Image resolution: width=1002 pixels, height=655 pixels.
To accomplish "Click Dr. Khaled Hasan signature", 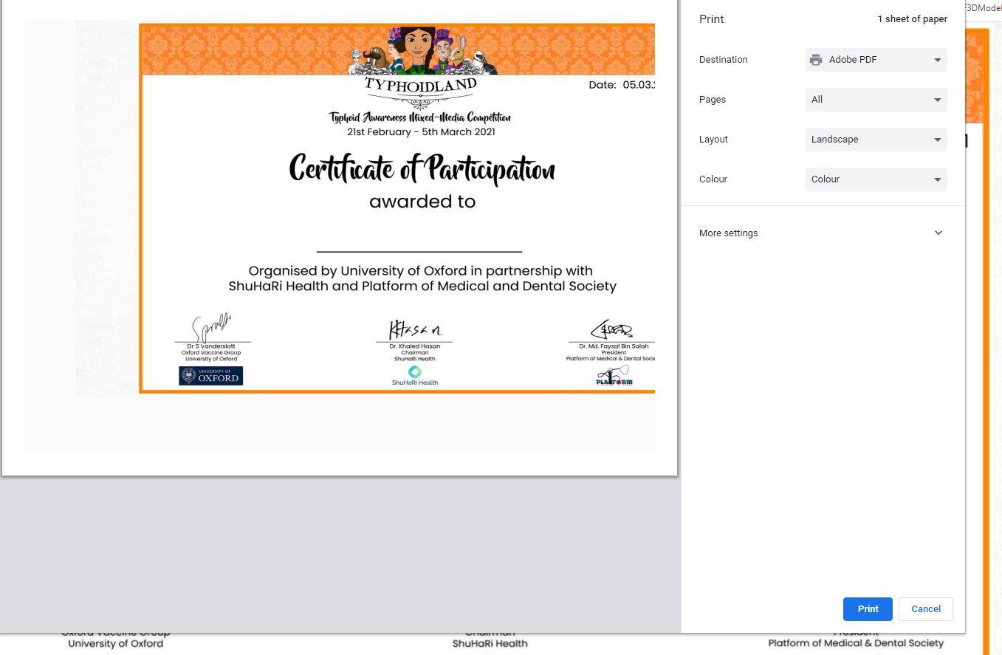I will pos(415,329).
